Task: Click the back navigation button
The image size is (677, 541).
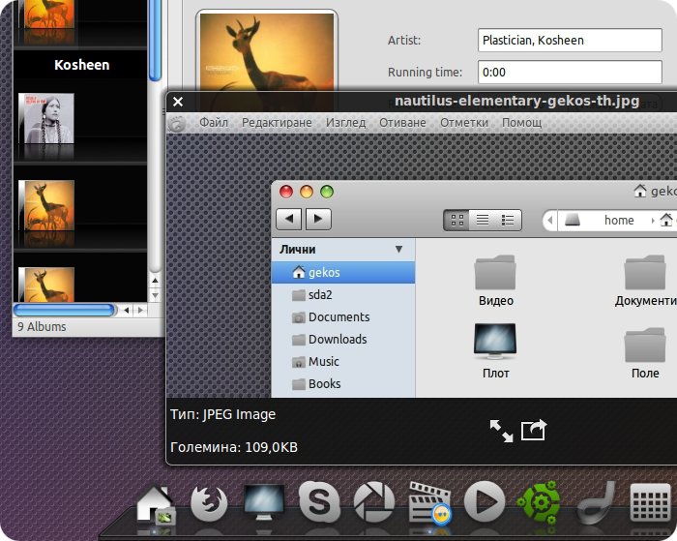Action: point(290,219)
